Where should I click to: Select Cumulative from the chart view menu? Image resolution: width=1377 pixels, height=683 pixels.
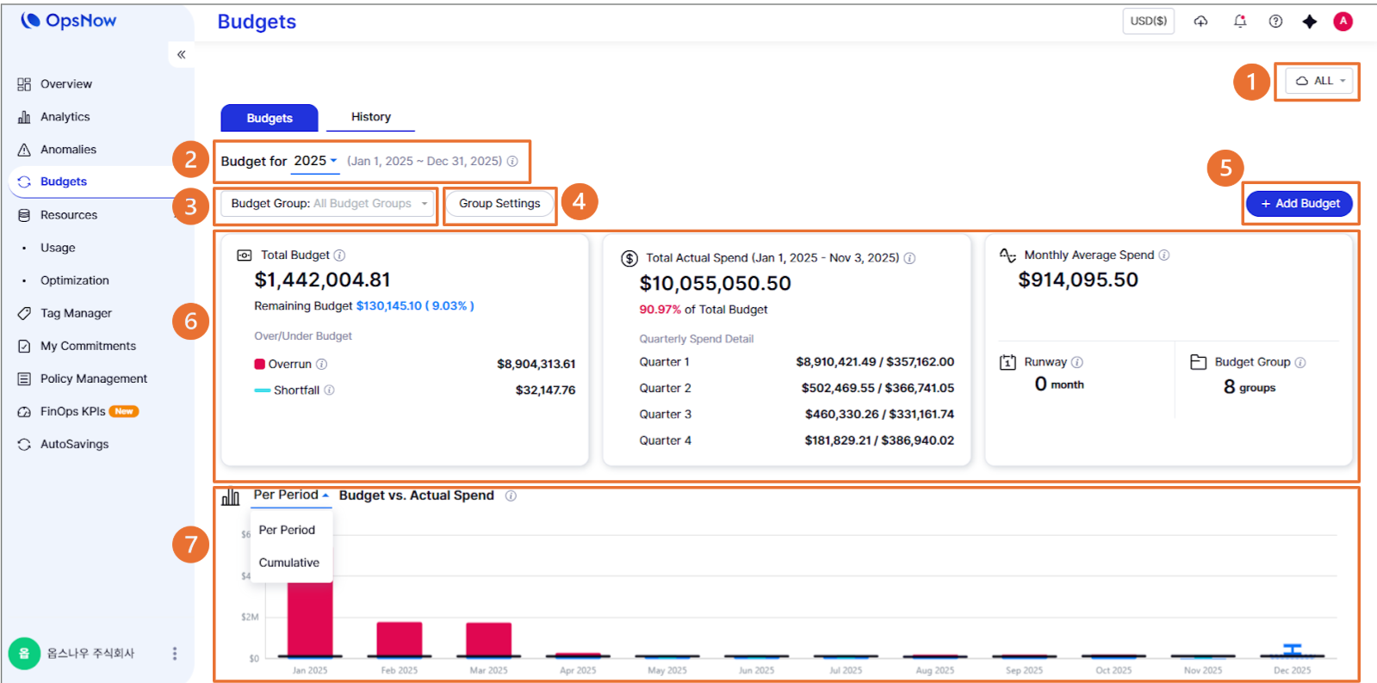(288, 563)
